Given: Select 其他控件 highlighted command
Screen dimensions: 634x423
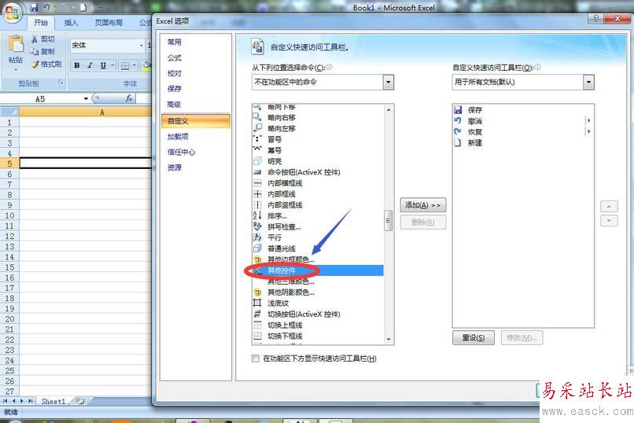Looking at the screenshot, I should click(x=318, y=270).
